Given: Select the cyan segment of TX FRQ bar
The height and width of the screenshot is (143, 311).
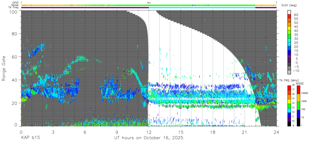Looking at the screenshot, I should (x=289, y=110).
